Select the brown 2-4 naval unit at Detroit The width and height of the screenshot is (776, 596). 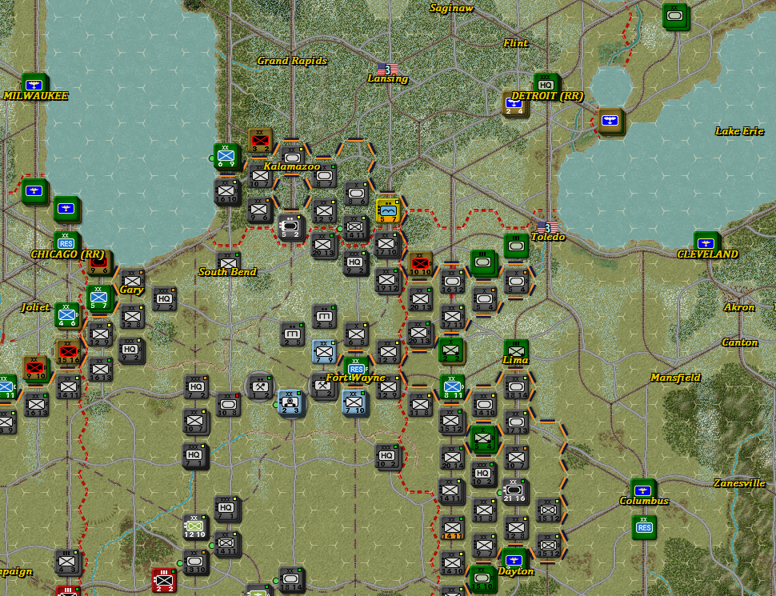pos(514,104)
